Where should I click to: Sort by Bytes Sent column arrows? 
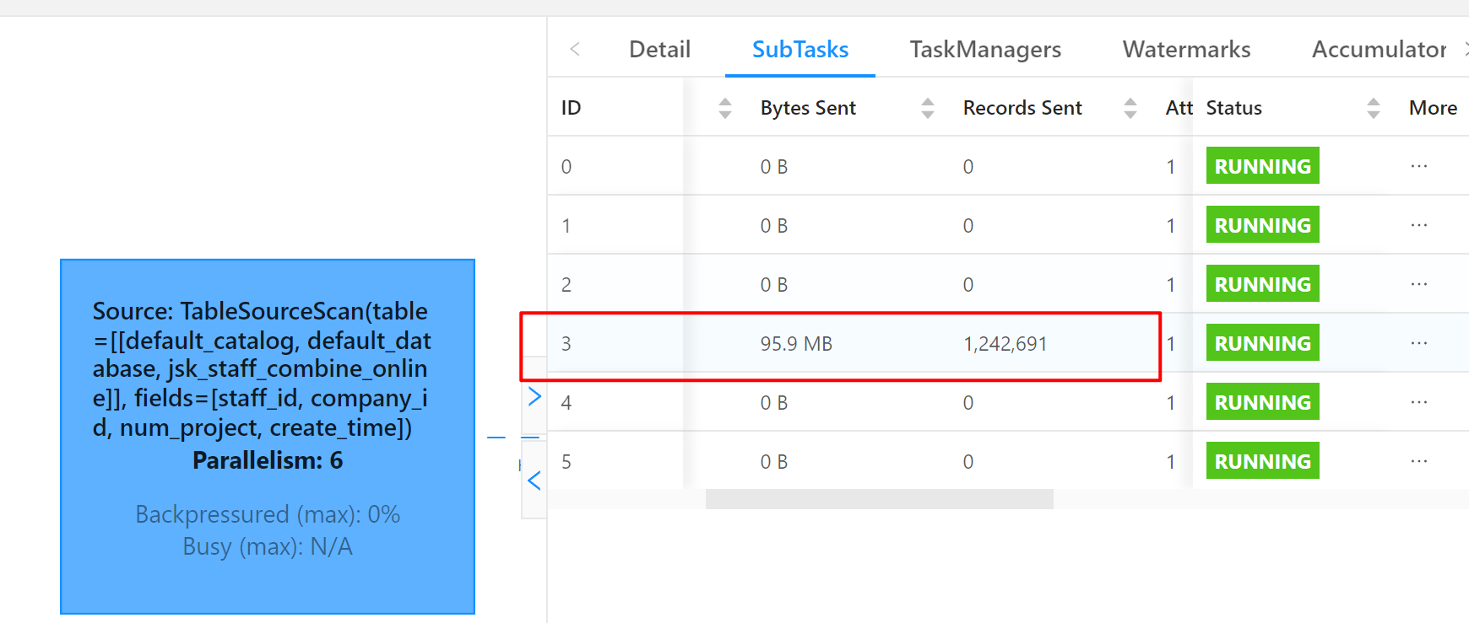[927, 108]
